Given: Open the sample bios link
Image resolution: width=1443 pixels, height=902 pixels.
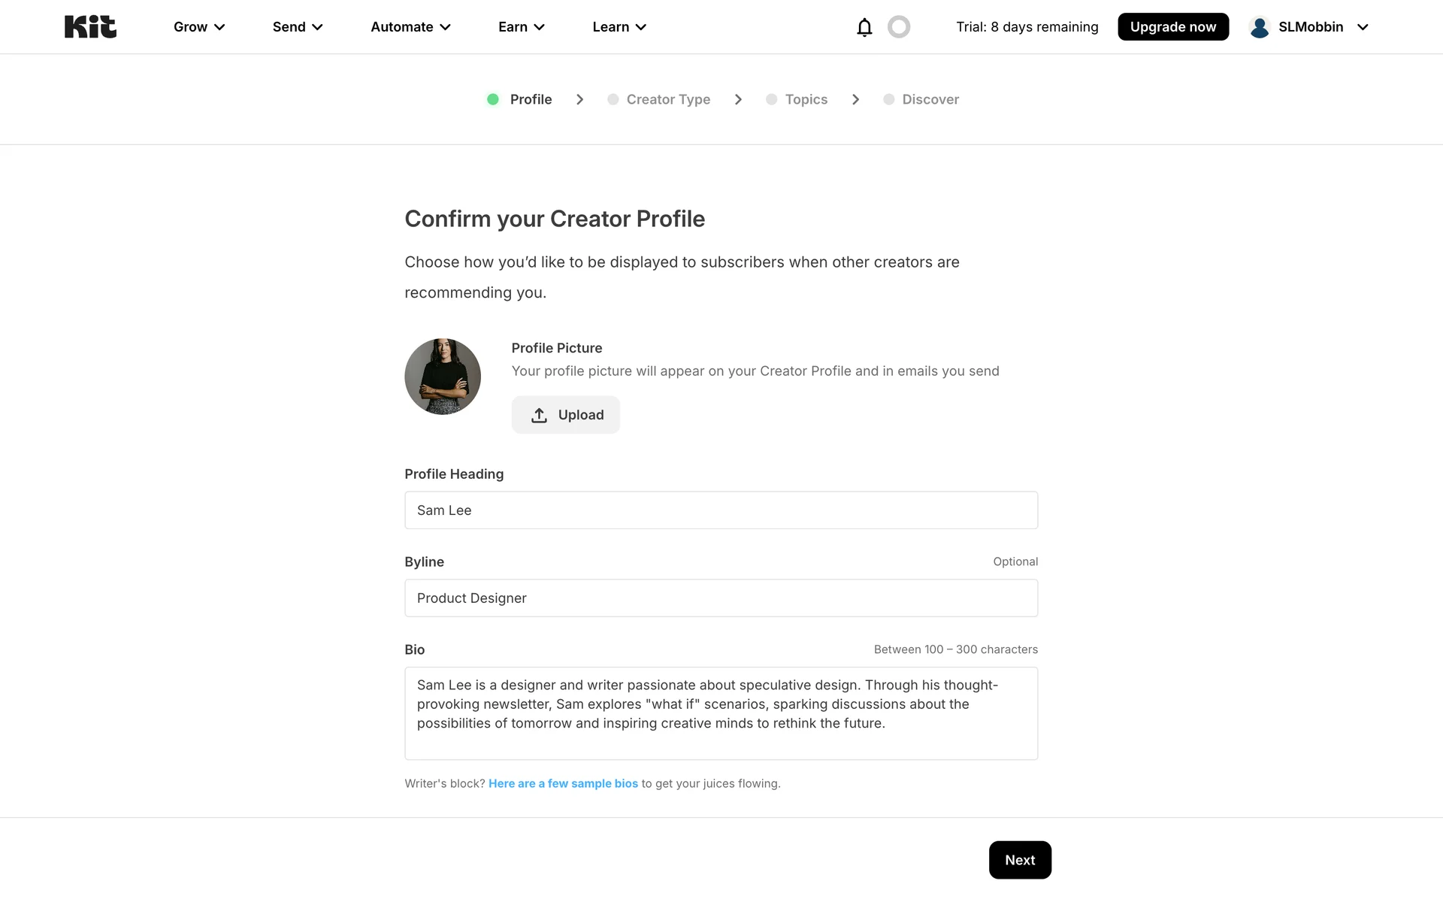Looking at the screenshot, I should [563, 783].
